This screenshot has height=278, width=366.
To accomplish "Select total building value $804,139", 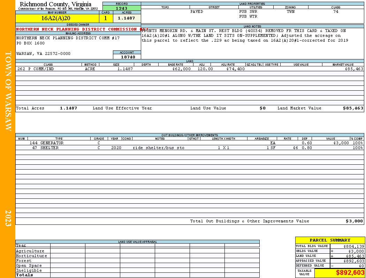I will tap(354, 246).
